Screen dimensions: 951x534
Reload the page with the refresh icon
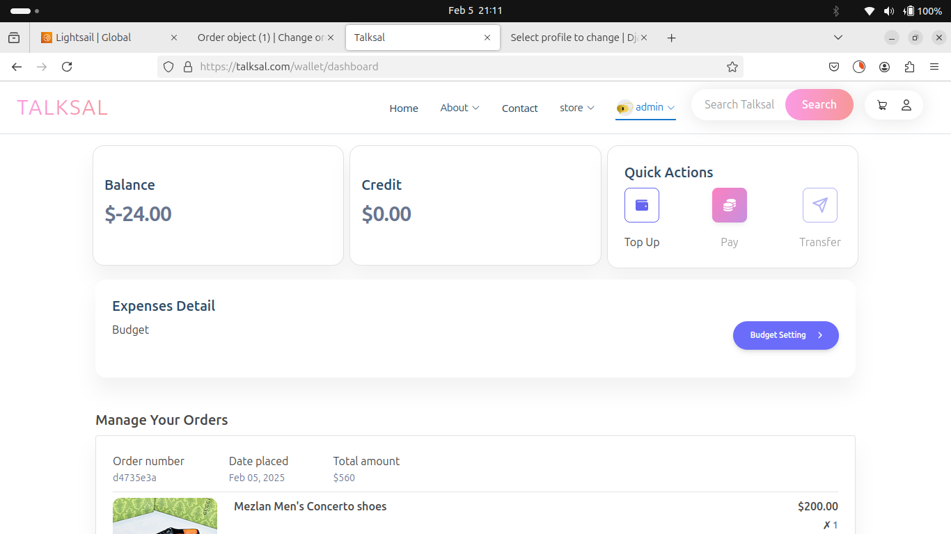coord(67,67)
